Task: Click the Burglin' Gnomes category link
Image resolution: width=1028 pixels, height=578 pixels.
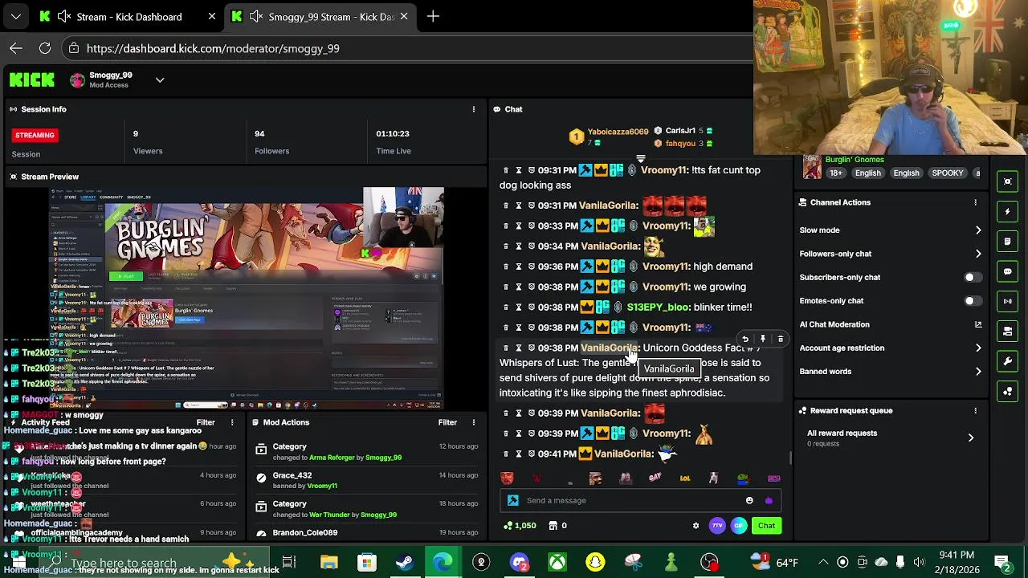Action: [855, 160]
